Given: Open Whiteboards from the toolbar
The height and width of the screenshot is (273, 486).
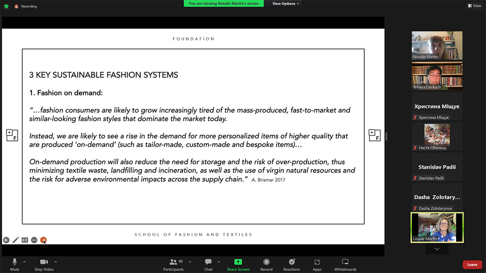Looking at the screenshot, I should (345, 265).
